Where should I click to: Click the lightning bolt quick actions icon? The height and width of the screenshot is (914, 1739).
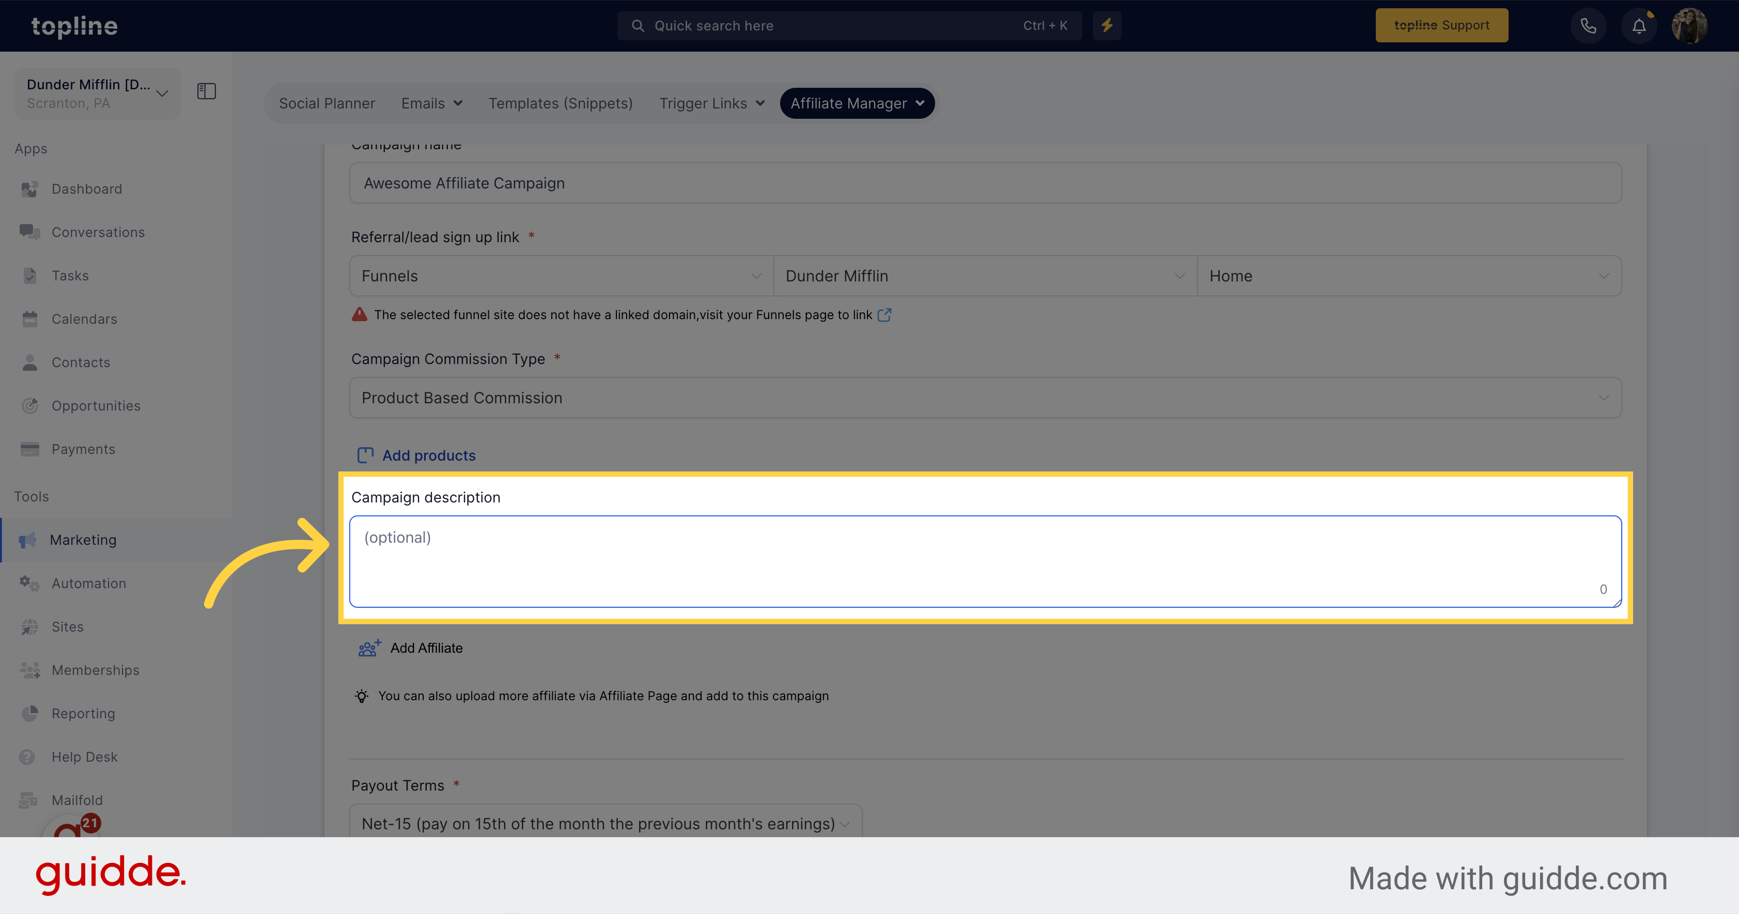point(1107,25)
